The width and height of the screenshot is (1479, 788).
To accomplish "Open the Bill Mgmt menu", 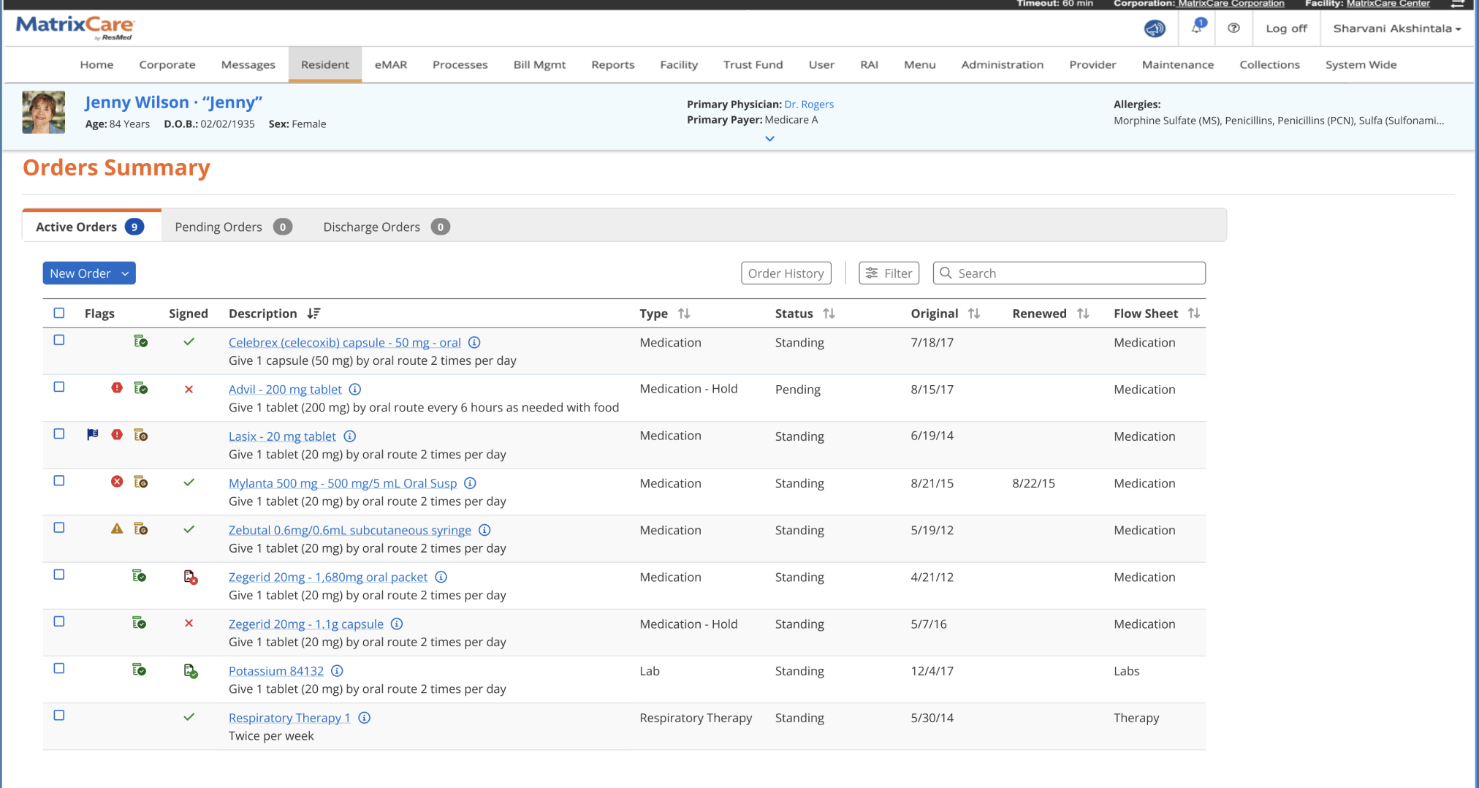I will [x=539, y=64].
